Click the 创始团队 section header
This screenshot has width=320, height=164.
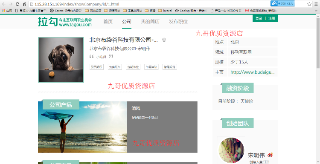click(238, 123)
